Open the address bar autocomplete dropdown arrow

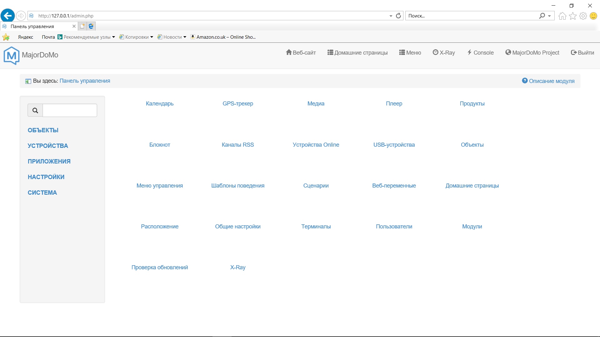click(391, 16)
